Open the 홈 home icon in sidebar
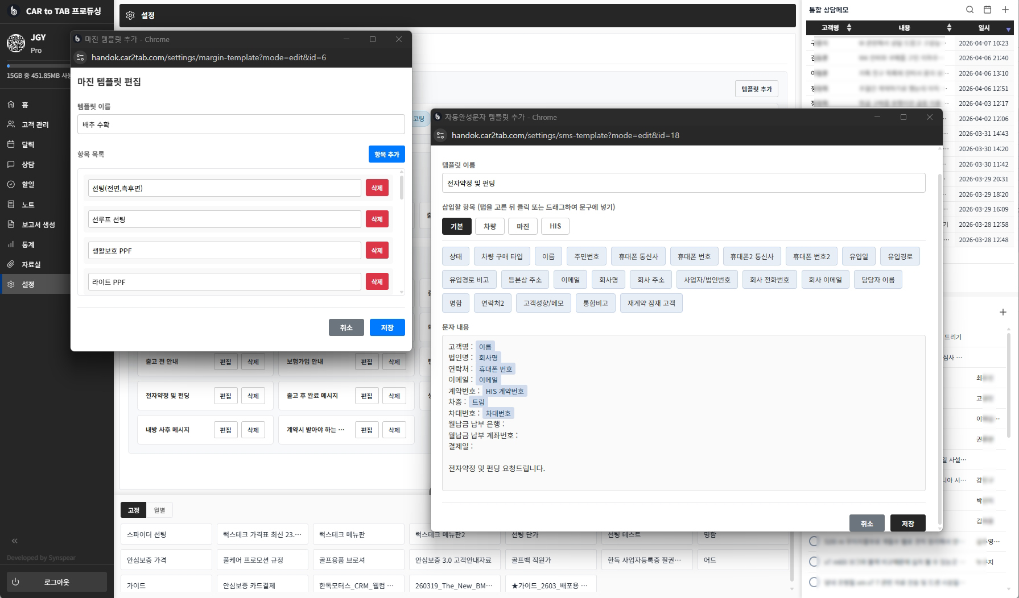Viewport: 1019px width, 598px height. (x=11, y=105)
